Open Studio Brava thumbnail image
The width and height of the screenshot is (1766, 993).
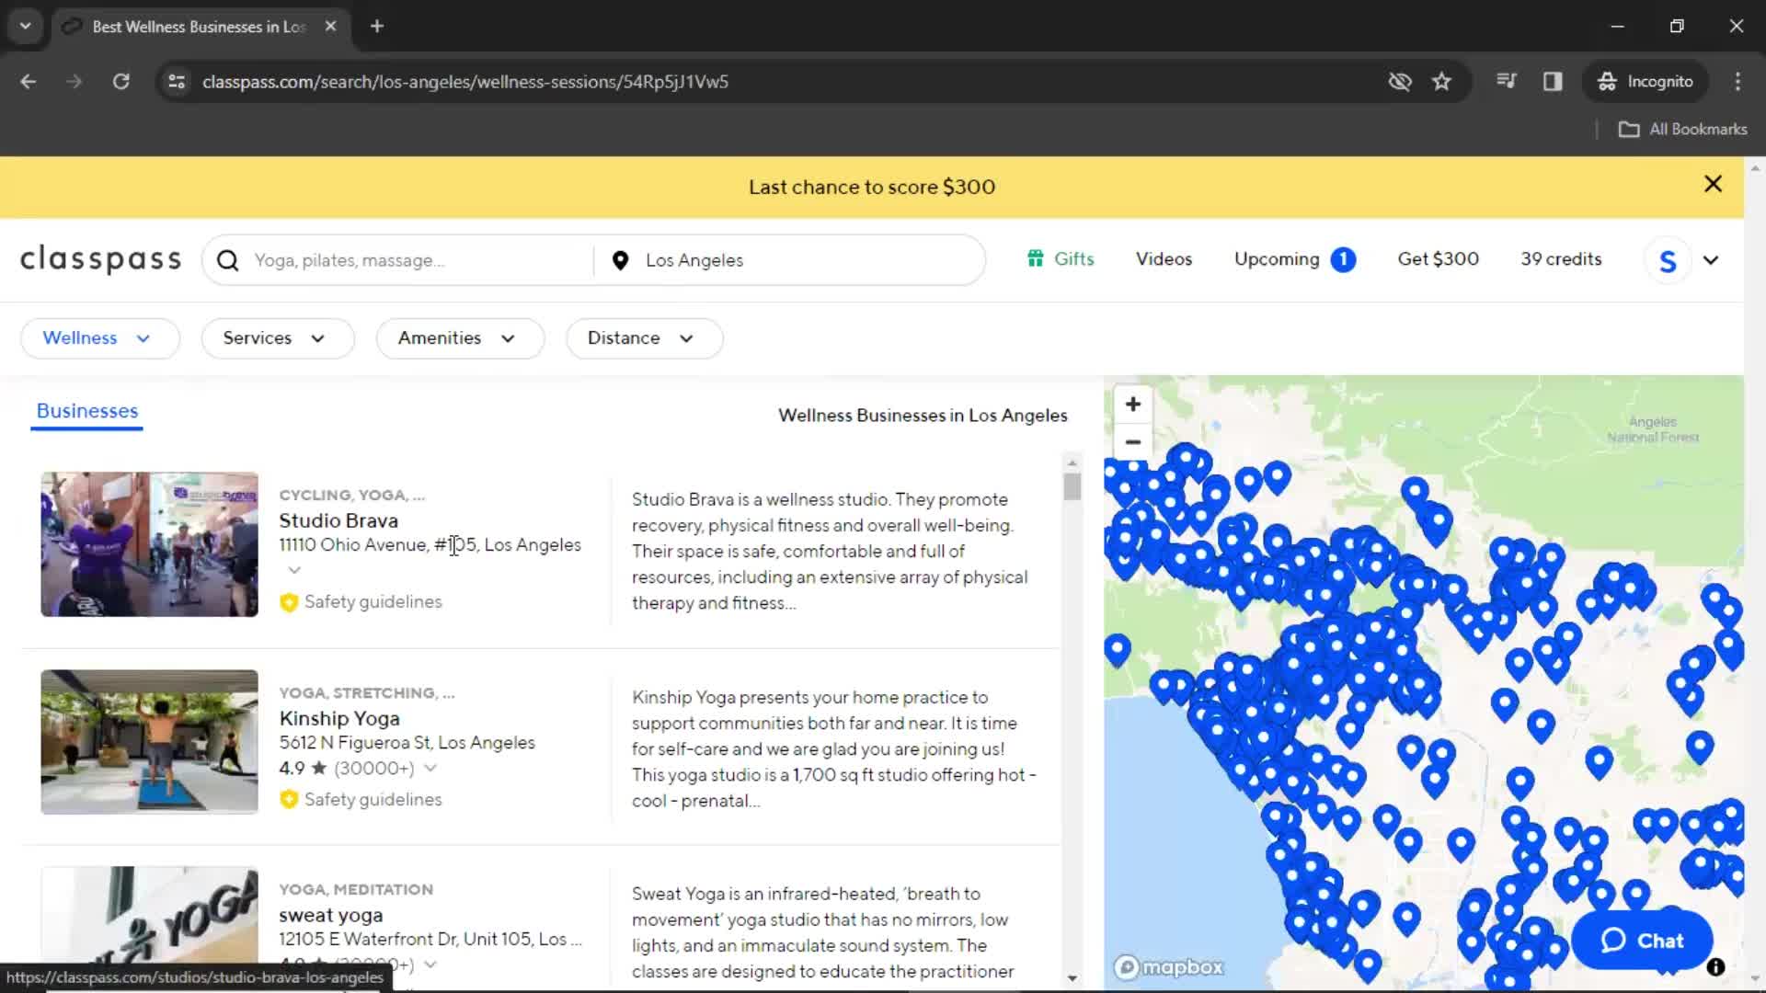point(149,544)
